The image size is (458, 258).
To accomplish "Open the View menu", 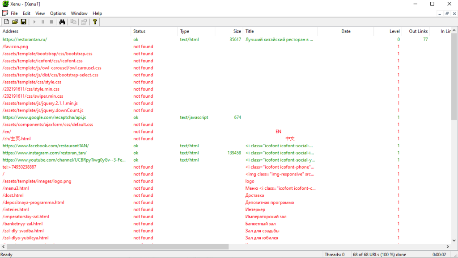I will 40,13.
